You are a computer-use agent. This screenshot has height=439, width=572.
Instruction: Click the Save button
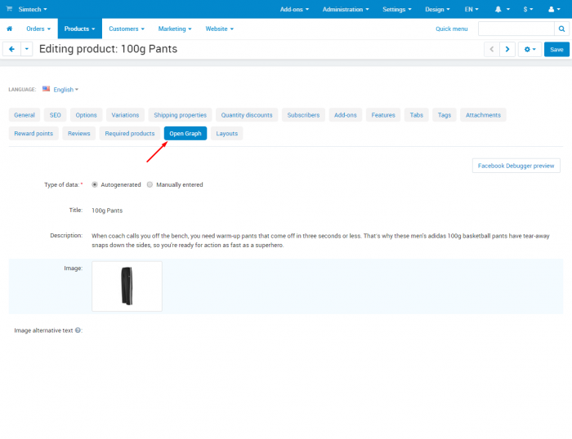pos(556,49)
